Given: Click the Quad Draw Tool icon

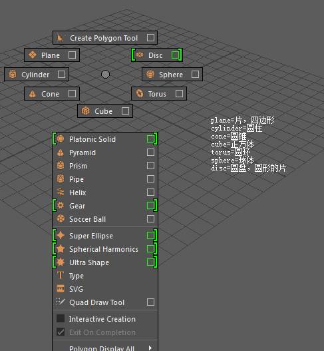Looking at the screenshot, I should click(61, 302).
